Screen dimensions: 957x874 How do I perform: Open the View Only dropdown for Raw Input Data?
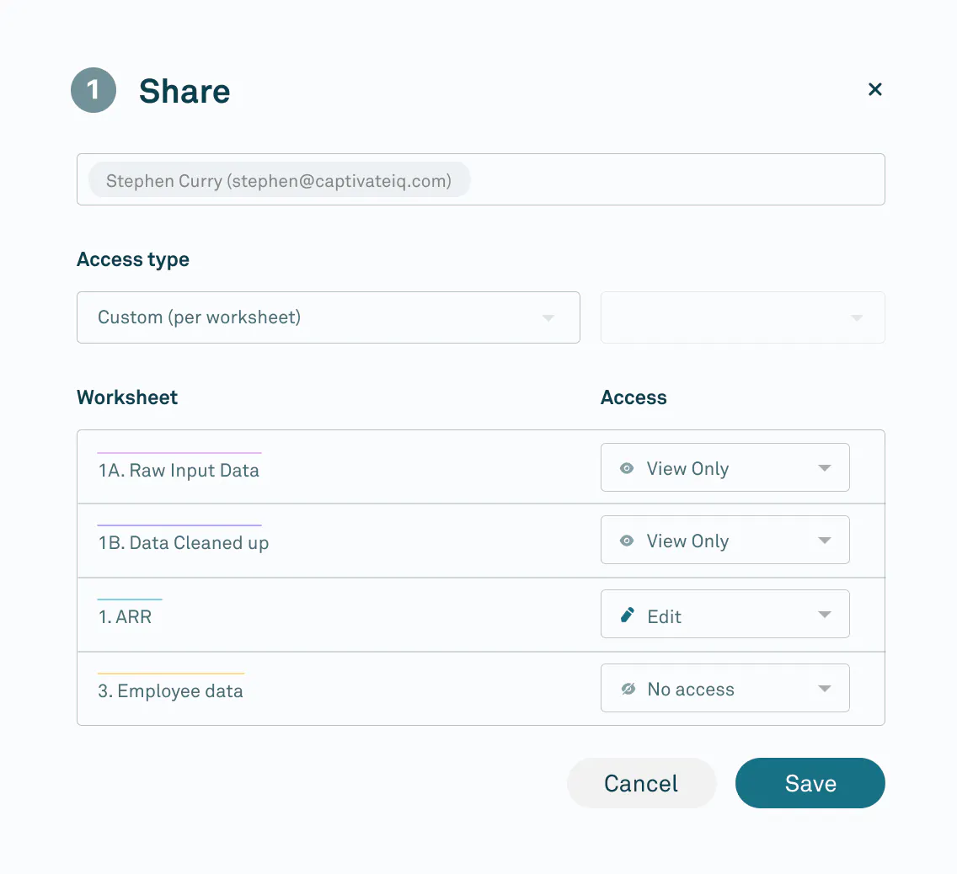pyautogui.click(x=724, y=467)
